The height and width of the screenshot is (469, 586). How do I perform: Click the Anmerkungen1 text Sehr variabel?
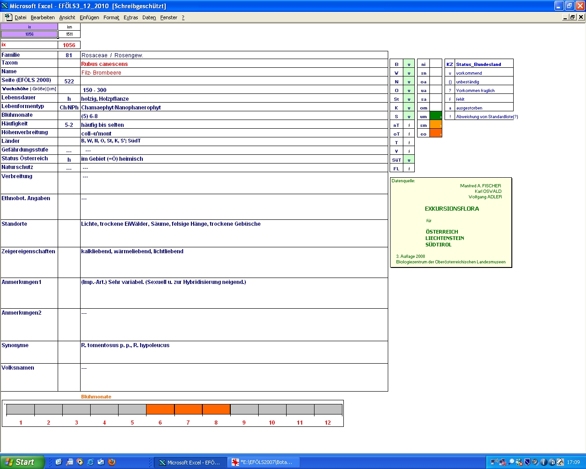click(163, 282)
